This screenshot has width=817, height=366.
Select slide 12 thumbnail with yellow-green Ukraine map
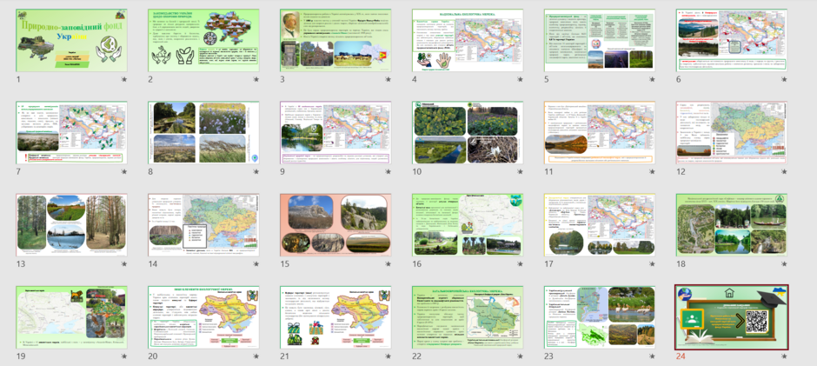coord(732,132)
